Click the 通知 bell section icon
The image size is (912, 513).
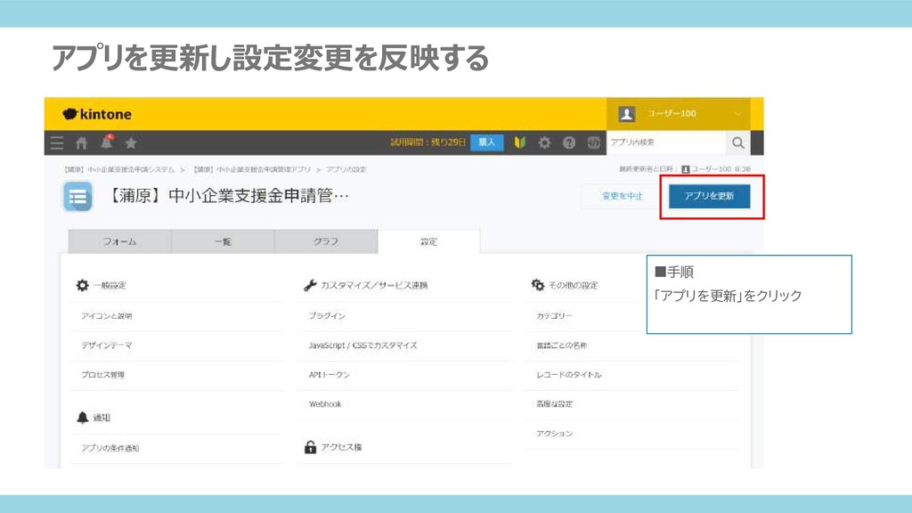[83, 417]
